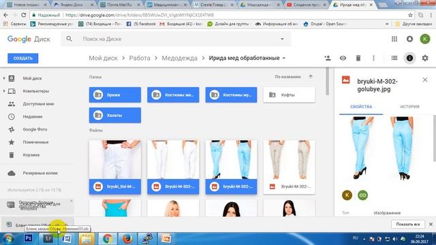Select the Халаты folder
This screenshot has width=436, height=245.
[115, 115]
